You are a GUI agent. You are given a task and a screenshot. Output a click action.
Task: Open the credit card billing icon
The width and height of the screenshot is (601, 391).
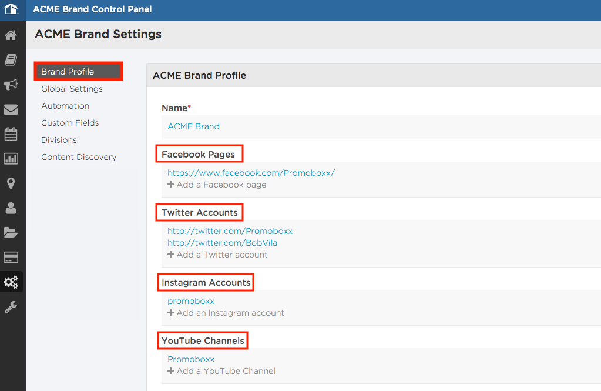coord(11,258)
